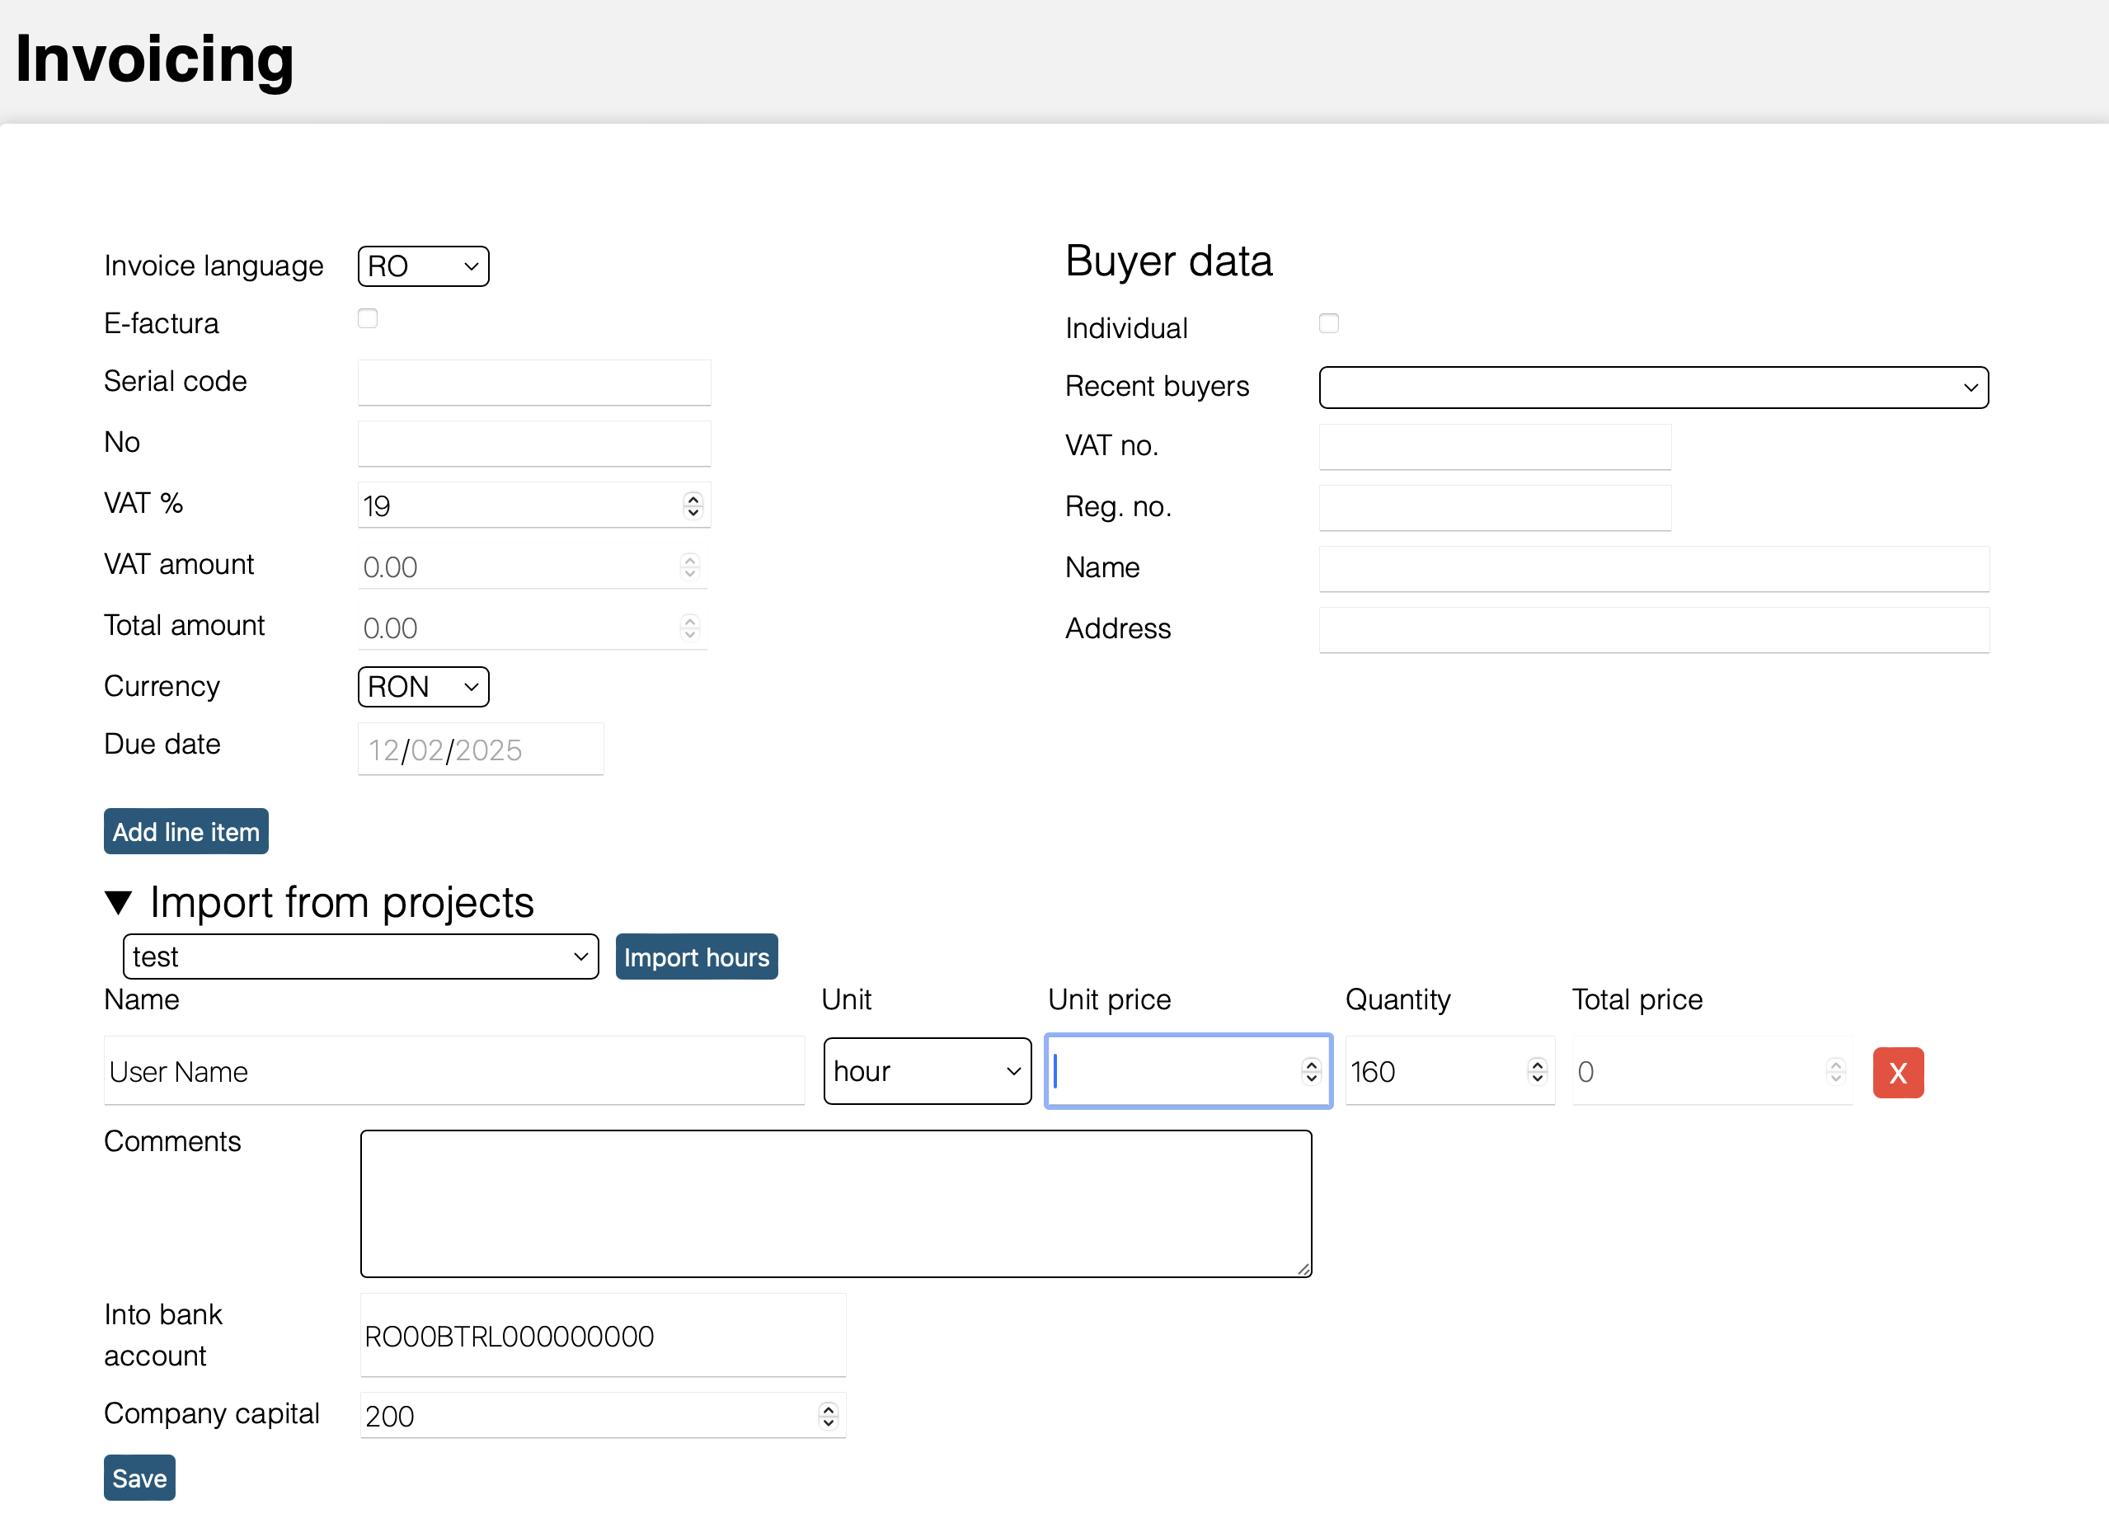Click the buyer Address field
Viewport: 2109px width, 1537px height.
coord(1653,630)
